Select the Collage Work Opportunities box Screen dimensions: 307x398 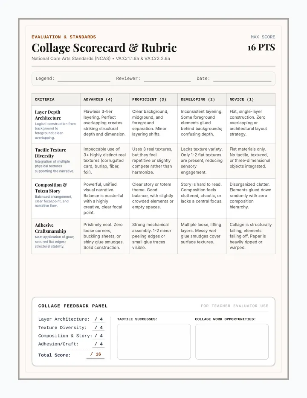point(232,341)
